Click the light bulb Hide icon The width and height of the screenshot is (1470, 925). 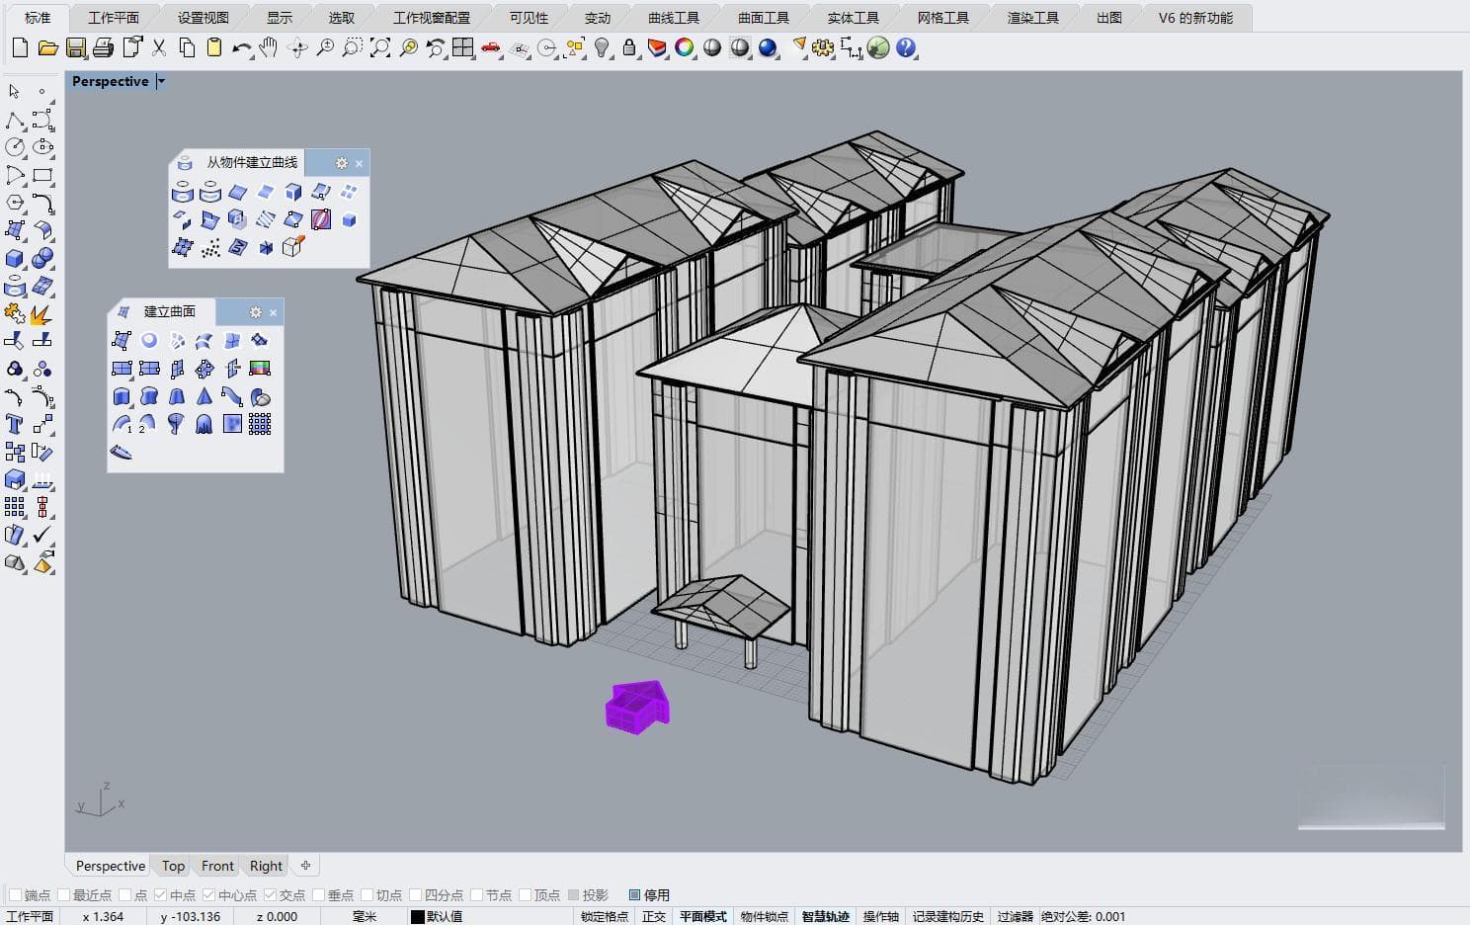(602, 47)
